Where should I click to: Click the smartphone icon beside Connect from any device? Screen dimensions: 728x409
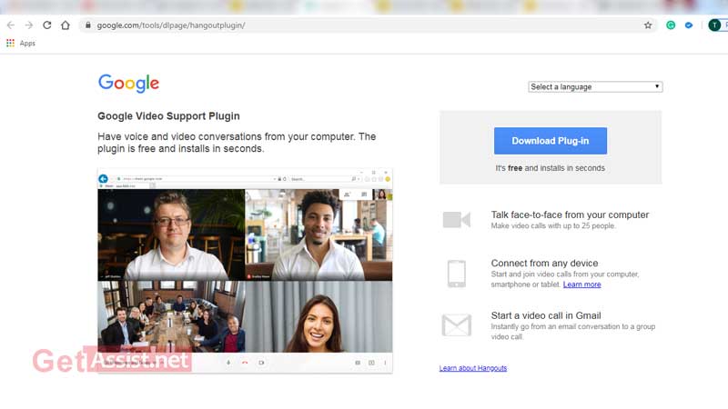(x=456, y=274)
